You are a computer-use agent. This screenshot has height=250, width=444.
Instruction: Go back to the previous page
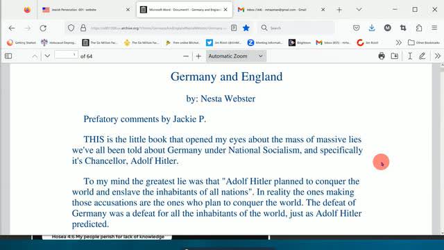[12, 28]
